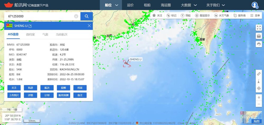Toggle 图层显示 layer display option
Screen dimensions: 264x125
tap(202, 16)
